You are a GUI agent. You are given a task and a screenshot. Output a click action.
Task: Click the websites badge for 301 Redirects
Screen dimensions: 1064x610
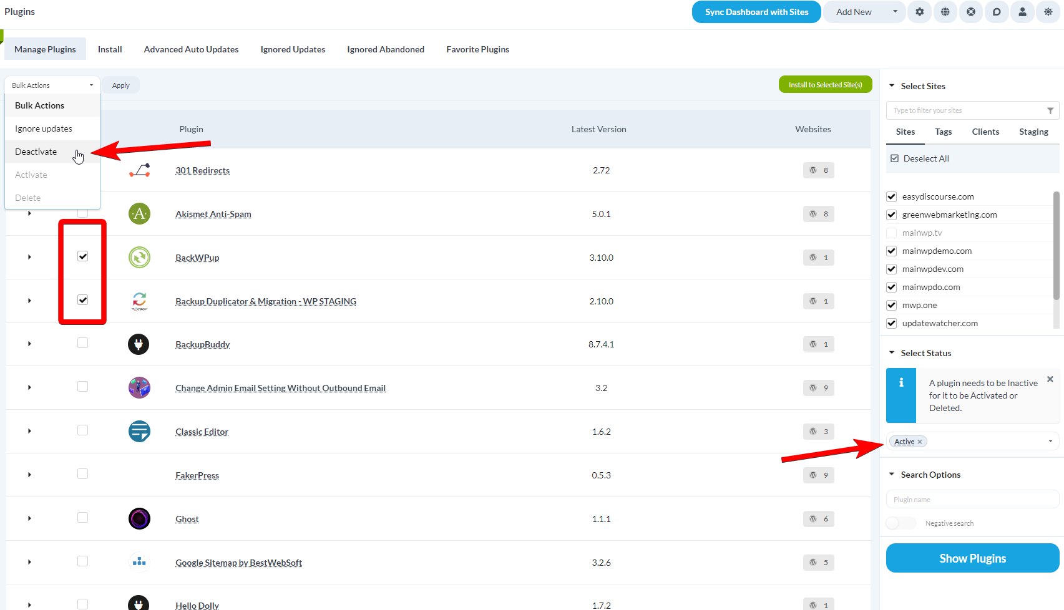818,170
